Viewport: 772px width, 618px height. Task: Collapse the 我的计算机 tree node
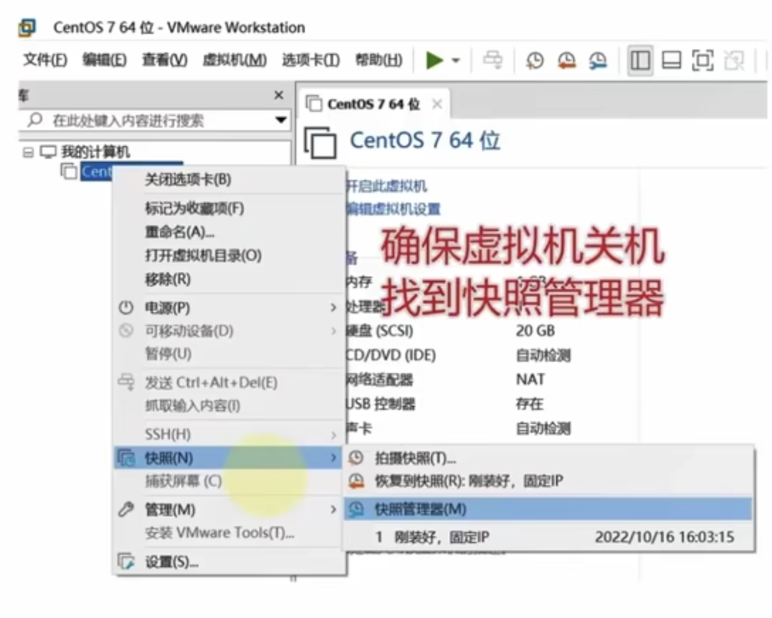click(x=28, y=152)
